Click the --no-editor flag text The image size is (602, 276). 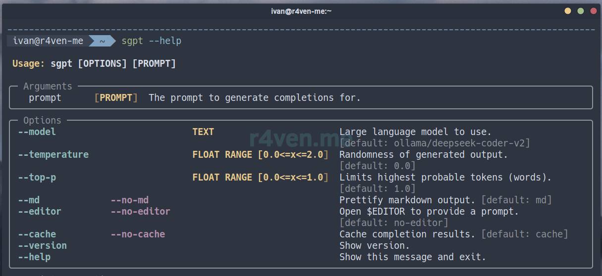(x=140, y=211)
